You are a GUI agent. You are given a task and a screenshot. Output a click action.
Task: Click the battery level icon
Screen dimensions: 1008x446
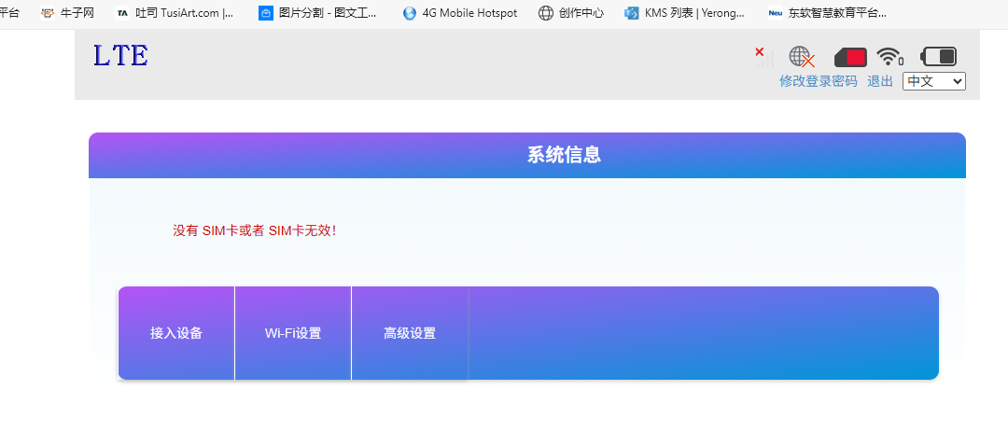coord(938,57)
